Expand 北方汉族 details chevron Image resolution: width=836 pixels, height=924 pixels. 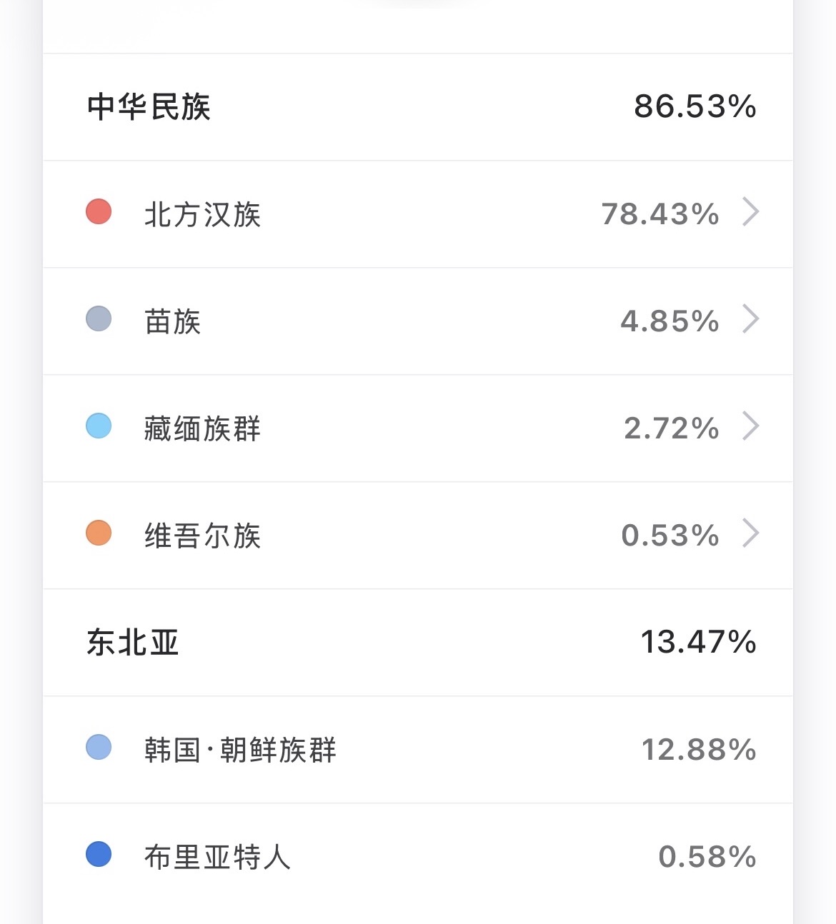click(x=750, y=212)
